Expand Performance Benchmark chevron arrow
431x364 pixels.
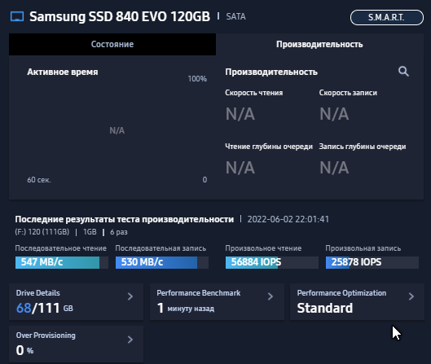coord(270,296)
